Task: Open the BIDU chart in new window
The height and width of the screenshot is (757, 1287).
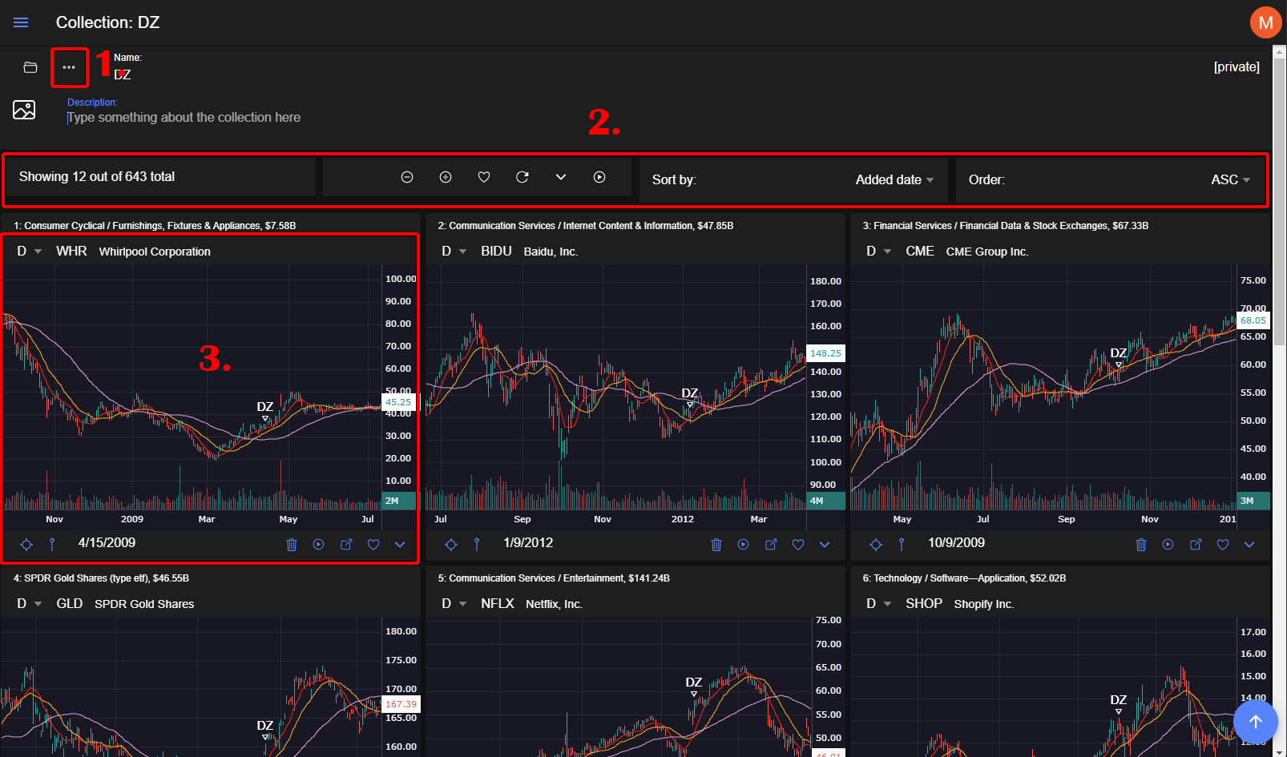Action: (x=771, y=545)
